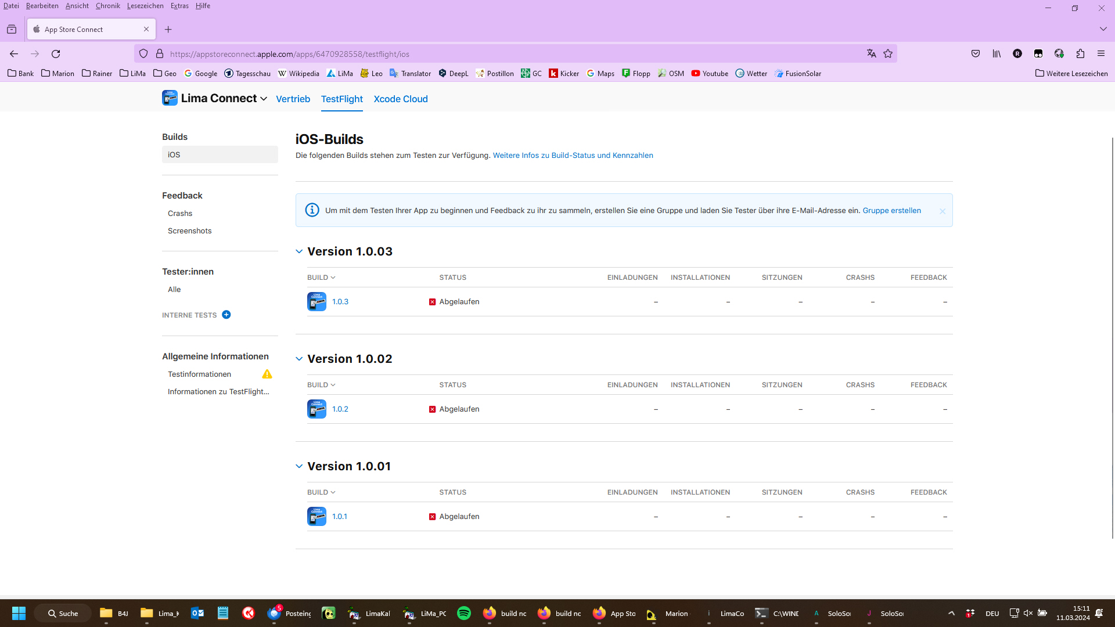1115x627 pixels.
Task: Open Spotify from the taskbar
Action: pos(464,613)
